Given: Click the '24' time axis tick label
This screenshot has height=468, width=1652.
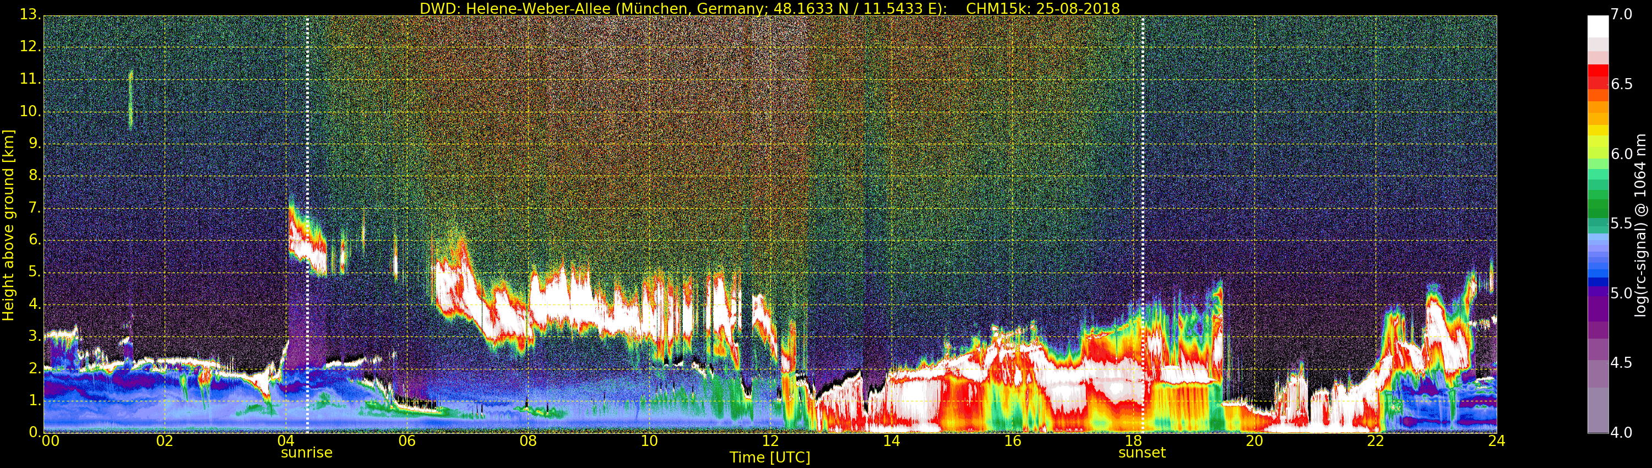Looking at the screenshot, I should click(1497, 441).
